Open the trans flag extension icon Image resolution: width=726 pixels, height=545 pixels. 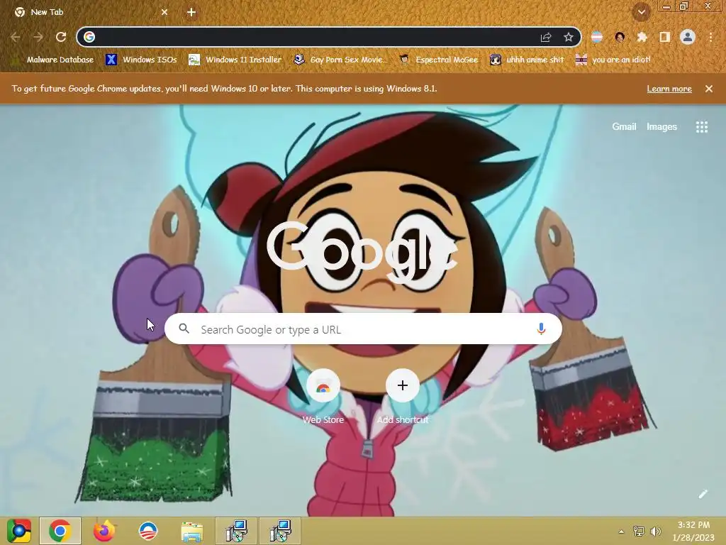[597, 37]
